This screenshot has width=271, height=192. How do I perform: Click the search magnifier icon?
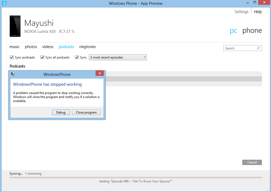point(258,48)
